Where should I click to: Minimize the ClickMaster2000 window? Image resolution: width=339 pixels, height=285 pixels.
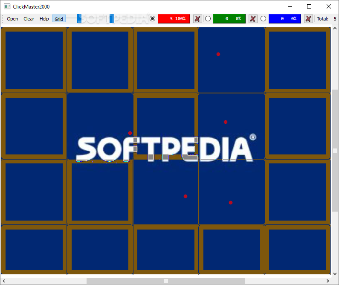click(290, 6)
